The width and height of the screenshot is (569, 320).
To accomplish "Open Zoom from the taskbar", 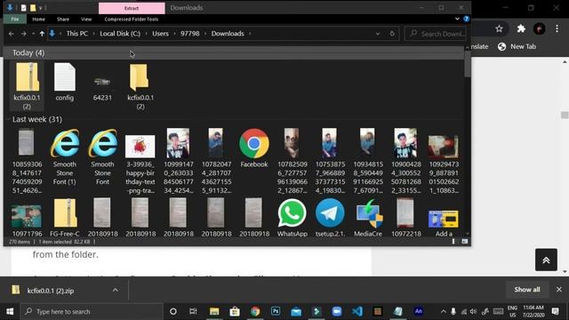I will (337, 311).
